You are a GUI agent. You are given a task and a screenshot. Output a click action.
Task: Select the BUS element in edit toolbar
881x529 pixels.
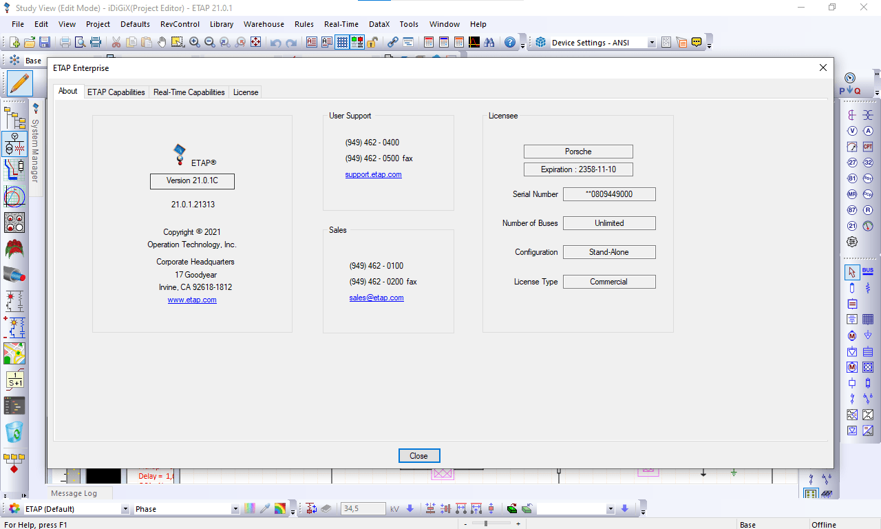[x=868, y=271]
